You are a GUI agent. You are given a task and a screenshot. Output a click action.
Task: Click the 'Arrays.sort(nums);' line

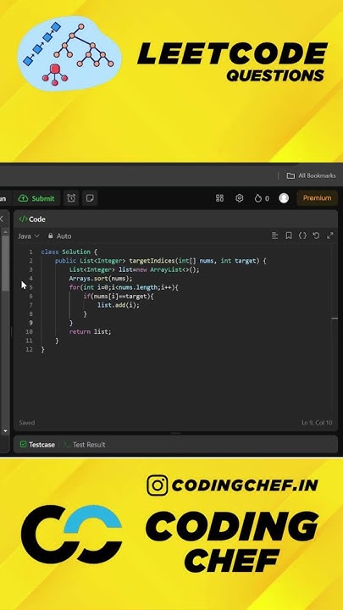101,279
